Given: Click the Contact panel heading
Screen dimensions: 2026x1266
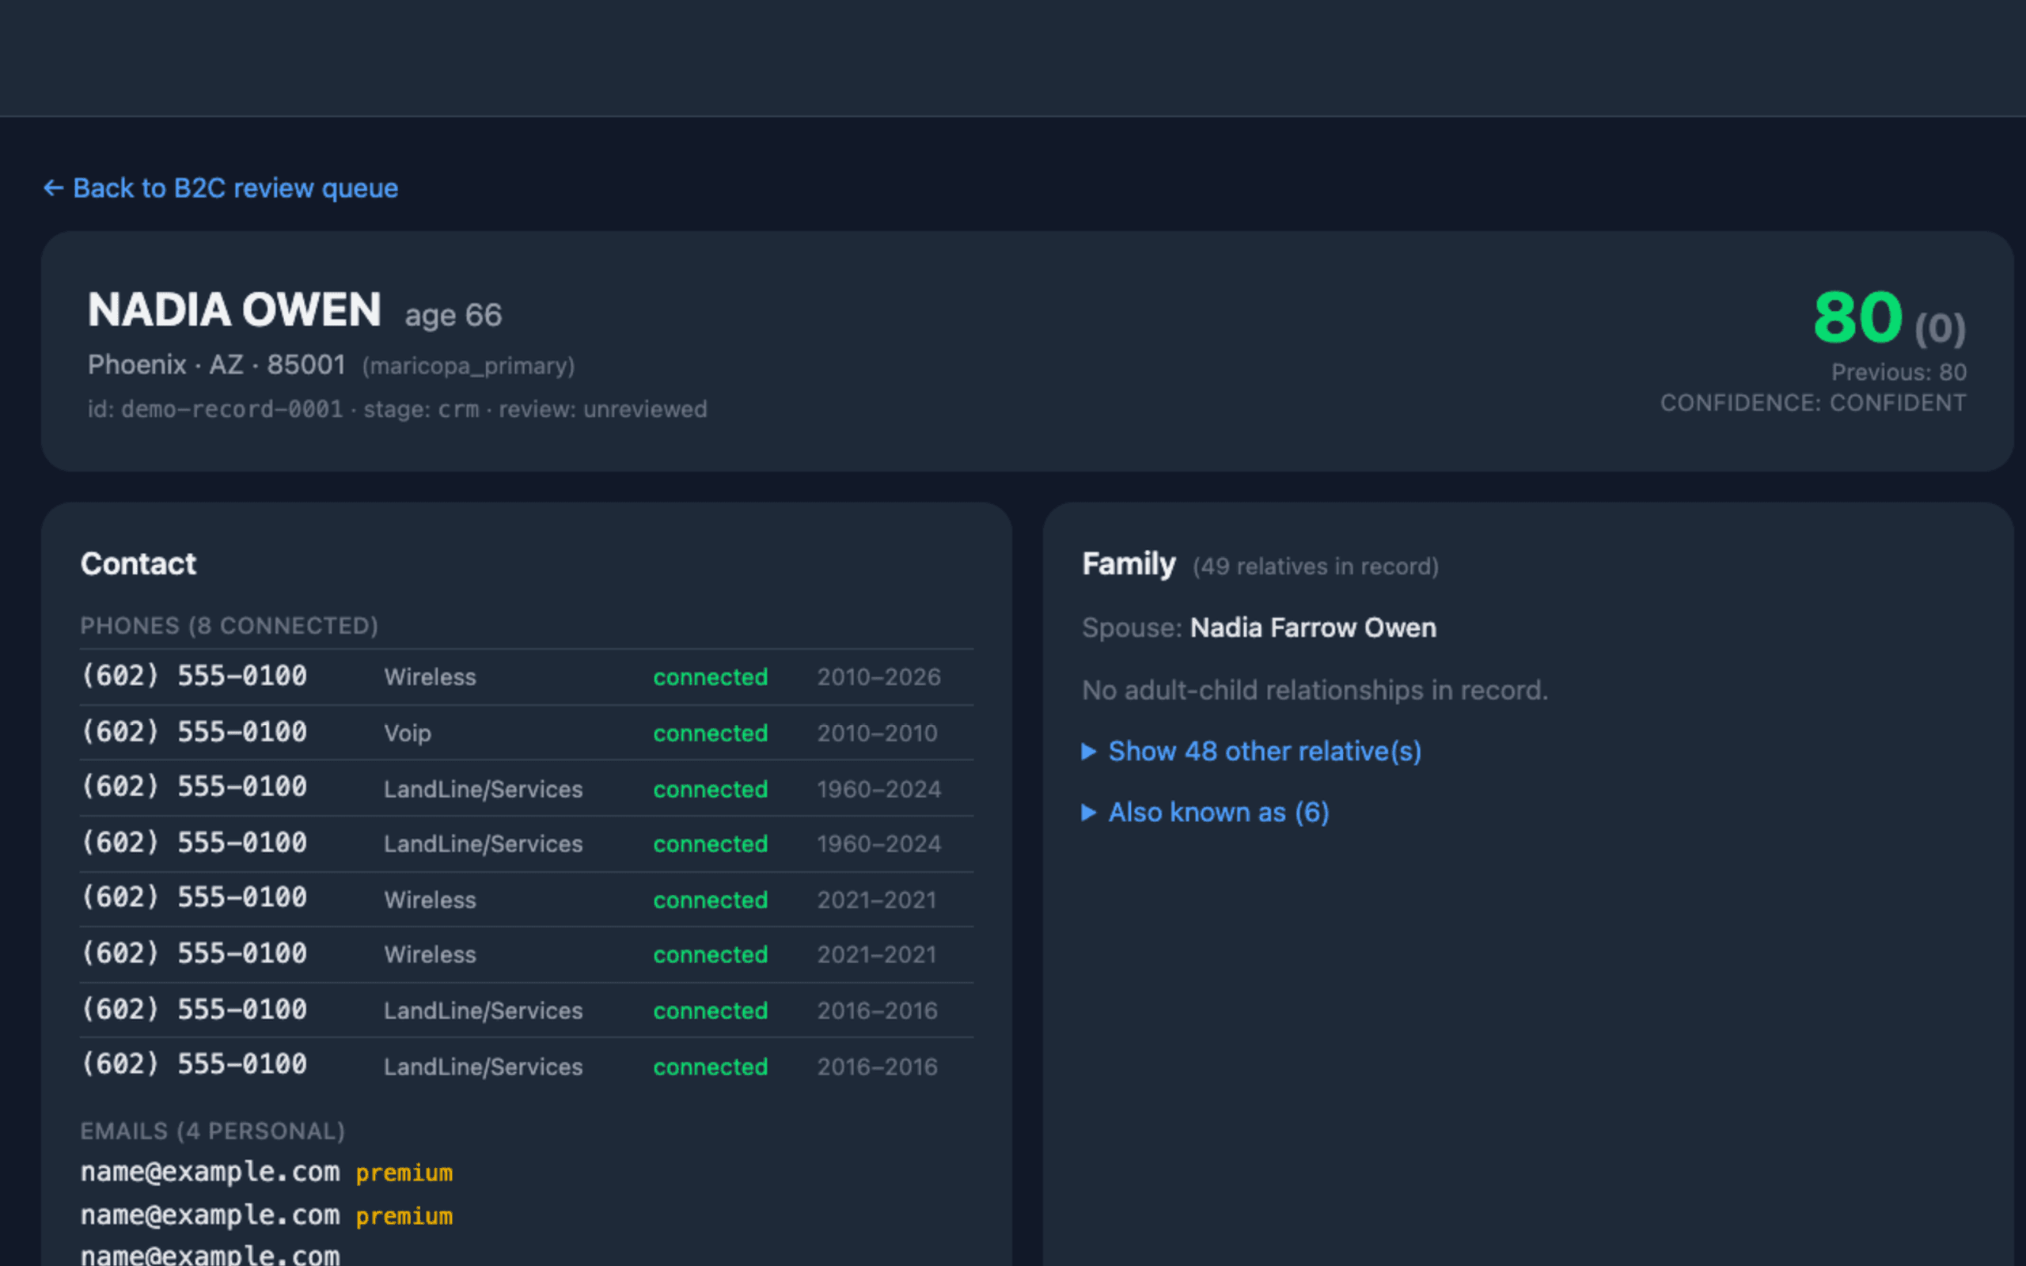Looking at the screenshot, I should click(x=138, y=563).
